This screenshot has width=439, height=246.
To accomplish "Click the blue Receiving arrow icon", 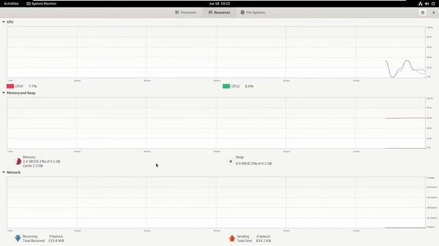I will point(18,238).
